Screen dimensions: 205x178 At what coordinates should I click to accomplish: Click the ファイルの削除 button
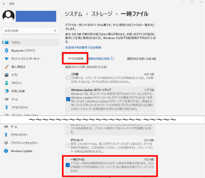click(76, 59)
